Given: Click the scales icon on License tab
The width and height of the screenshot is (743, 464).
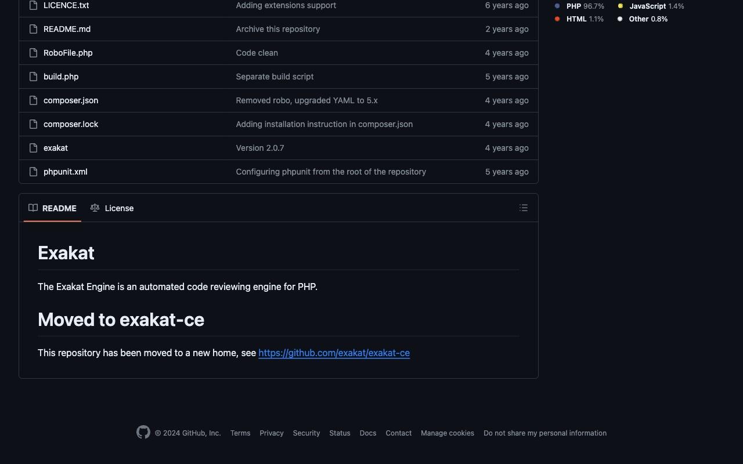Looking at the screenshot, I should 95,208.
